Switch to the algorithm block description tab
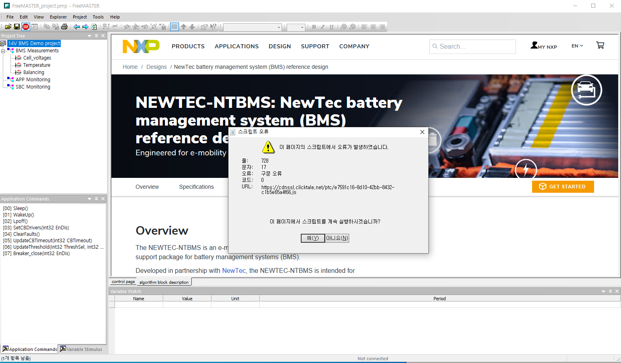Screen dimensions: 621x363 coord(164,282)
